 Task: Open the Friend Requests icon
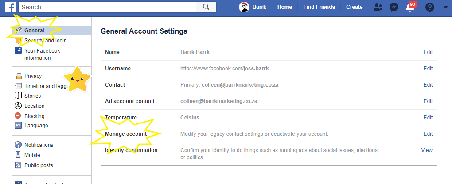click(x=378, y=7)
